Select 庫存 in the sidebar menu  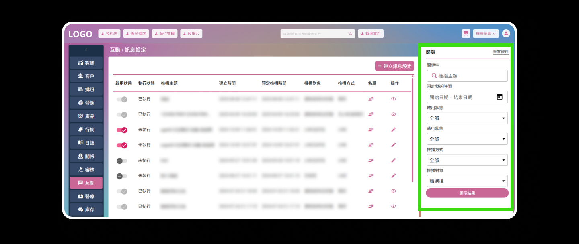86,209
